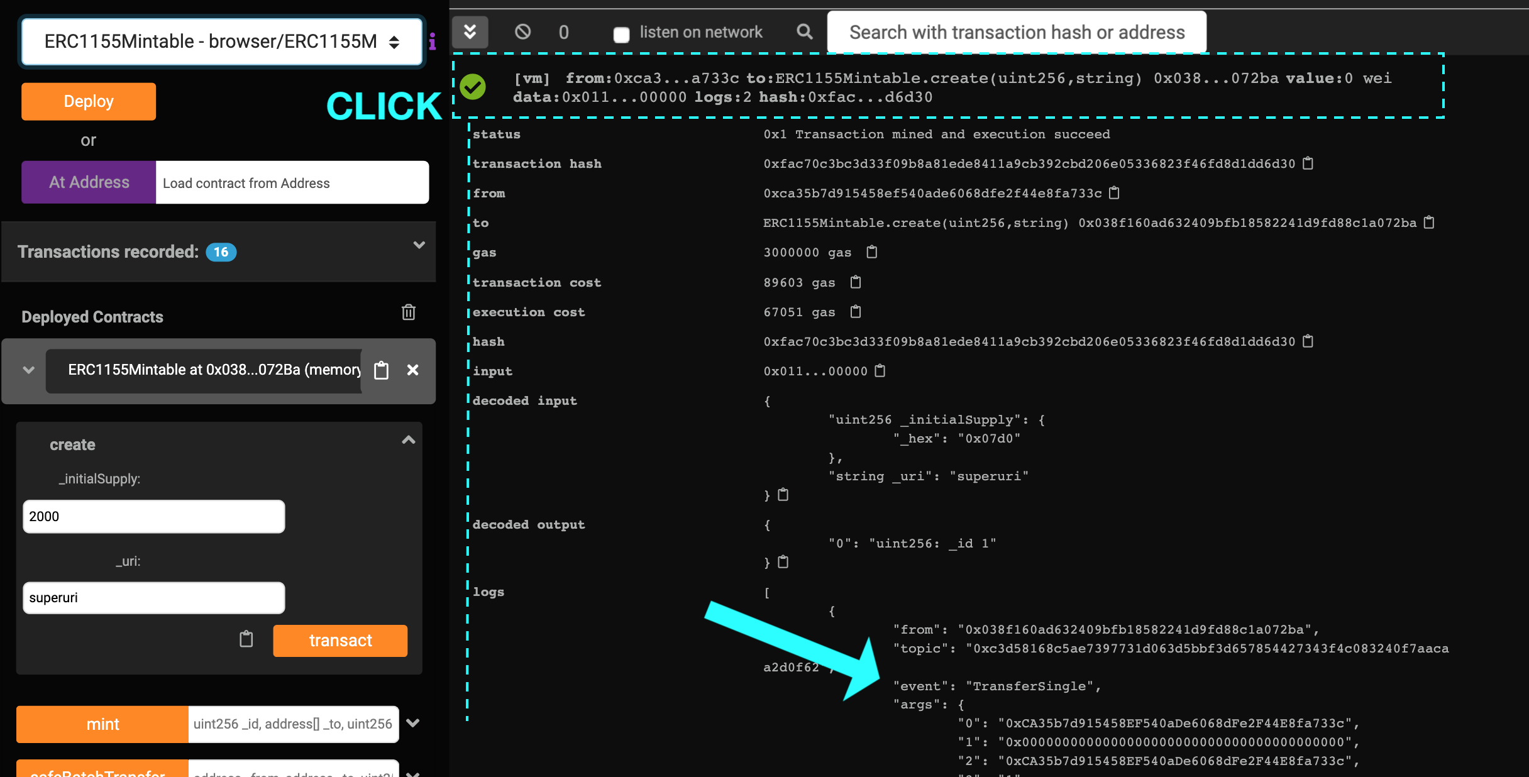The image size is (1529, 777).
Task: Collapse the terminal with the double chevron icon
Action: pos(470,32)
